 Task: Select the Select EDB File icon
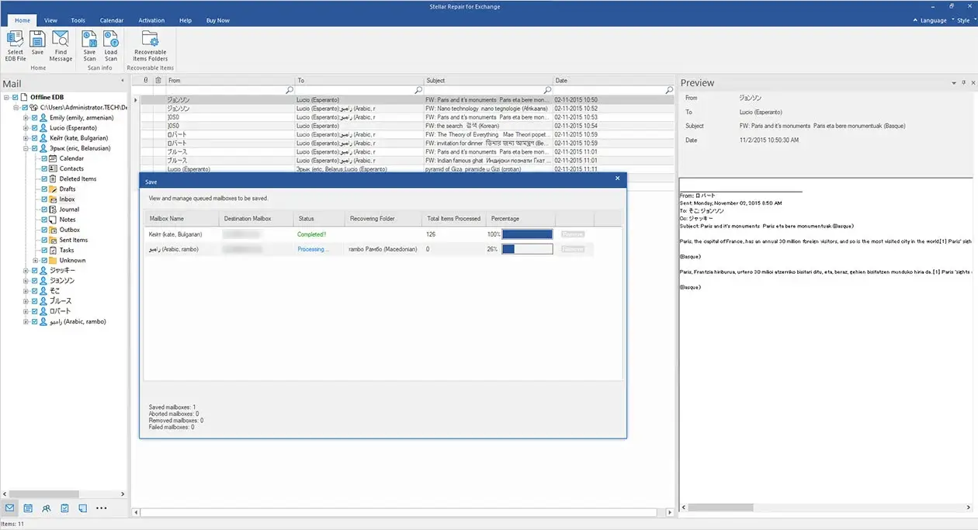click(15, 45)
